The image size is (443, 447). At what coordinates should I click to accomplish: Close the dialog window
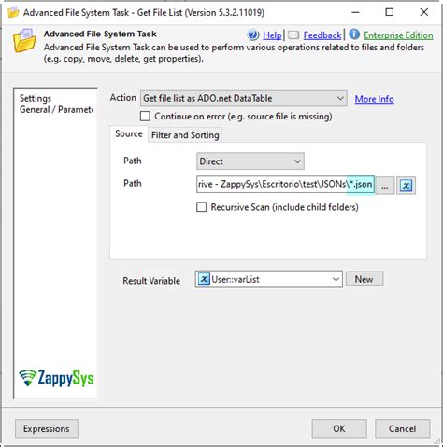coord(424,12)
